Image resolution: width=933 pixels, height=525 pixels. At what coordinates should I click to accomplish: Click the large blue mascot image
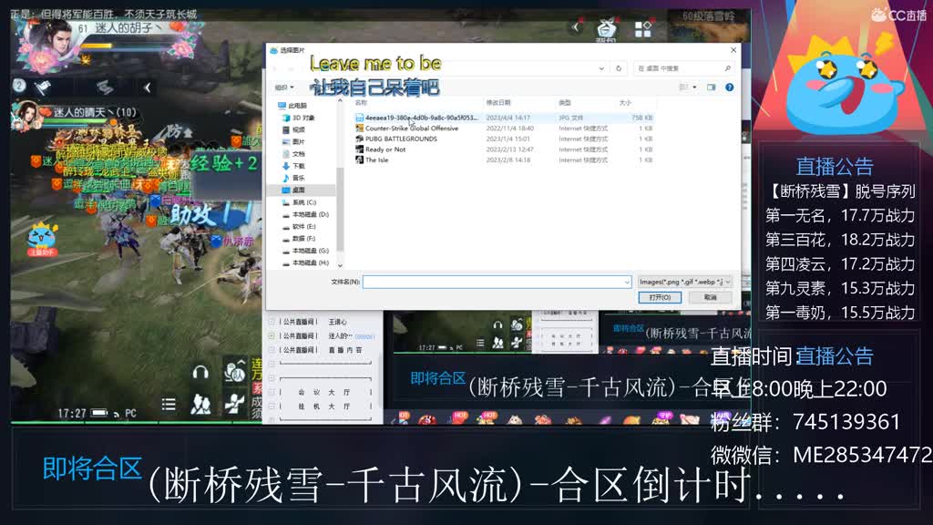click(840, 85)
